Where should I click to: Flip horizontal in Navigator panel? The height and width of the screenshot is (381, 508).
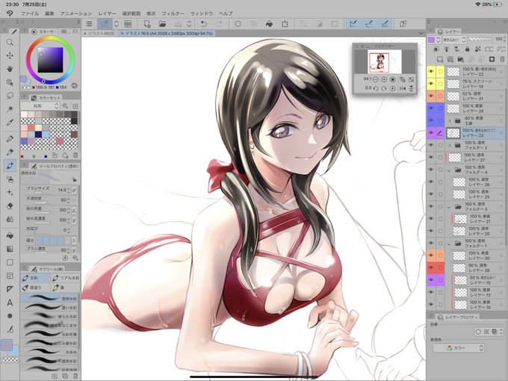[403, 88]
